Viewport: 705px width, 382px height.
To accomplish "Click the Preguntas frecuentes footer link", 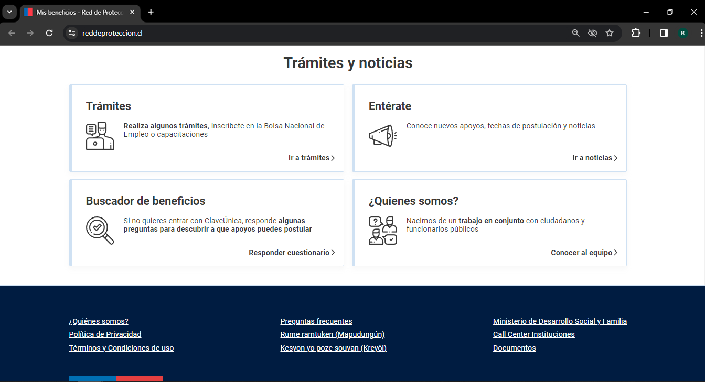I will [316, 321].
